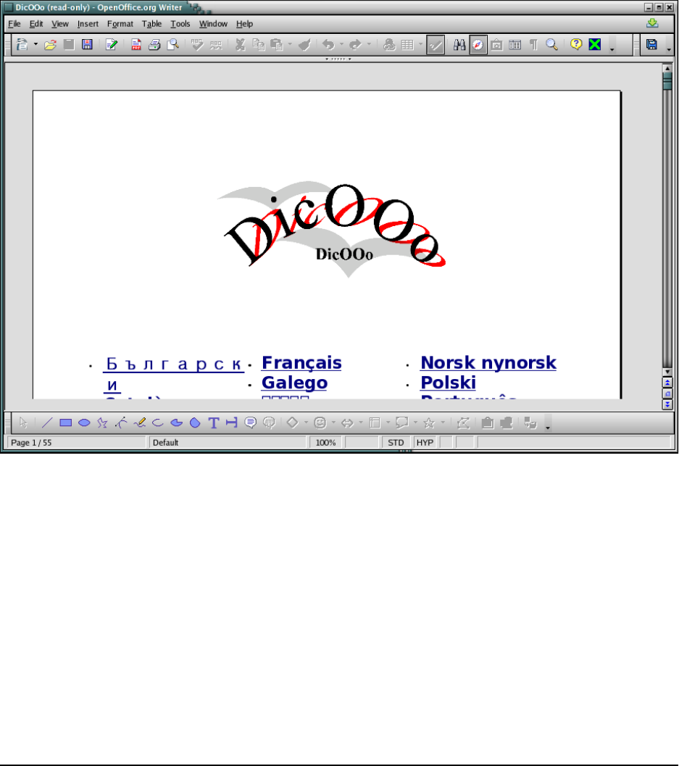The height and width of the screenshot is (766, 679).
Task: Click the Format Paintbrush icon
Action: 304,45
